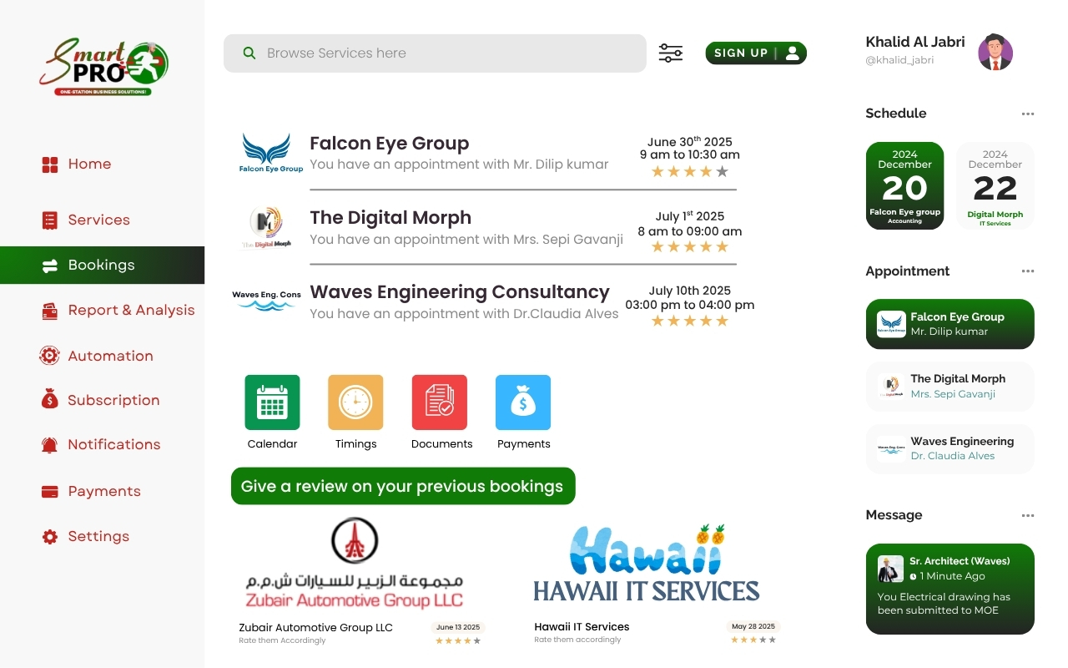The image size is (1068, 668).
Task: Open the Timings clock icon
Action: [x=355, y=402]
